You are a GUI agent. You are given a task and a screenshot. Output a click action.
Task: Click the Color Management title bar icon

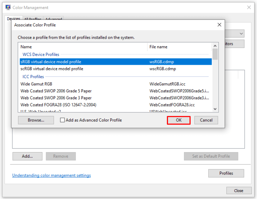click(x=8, y=7)
